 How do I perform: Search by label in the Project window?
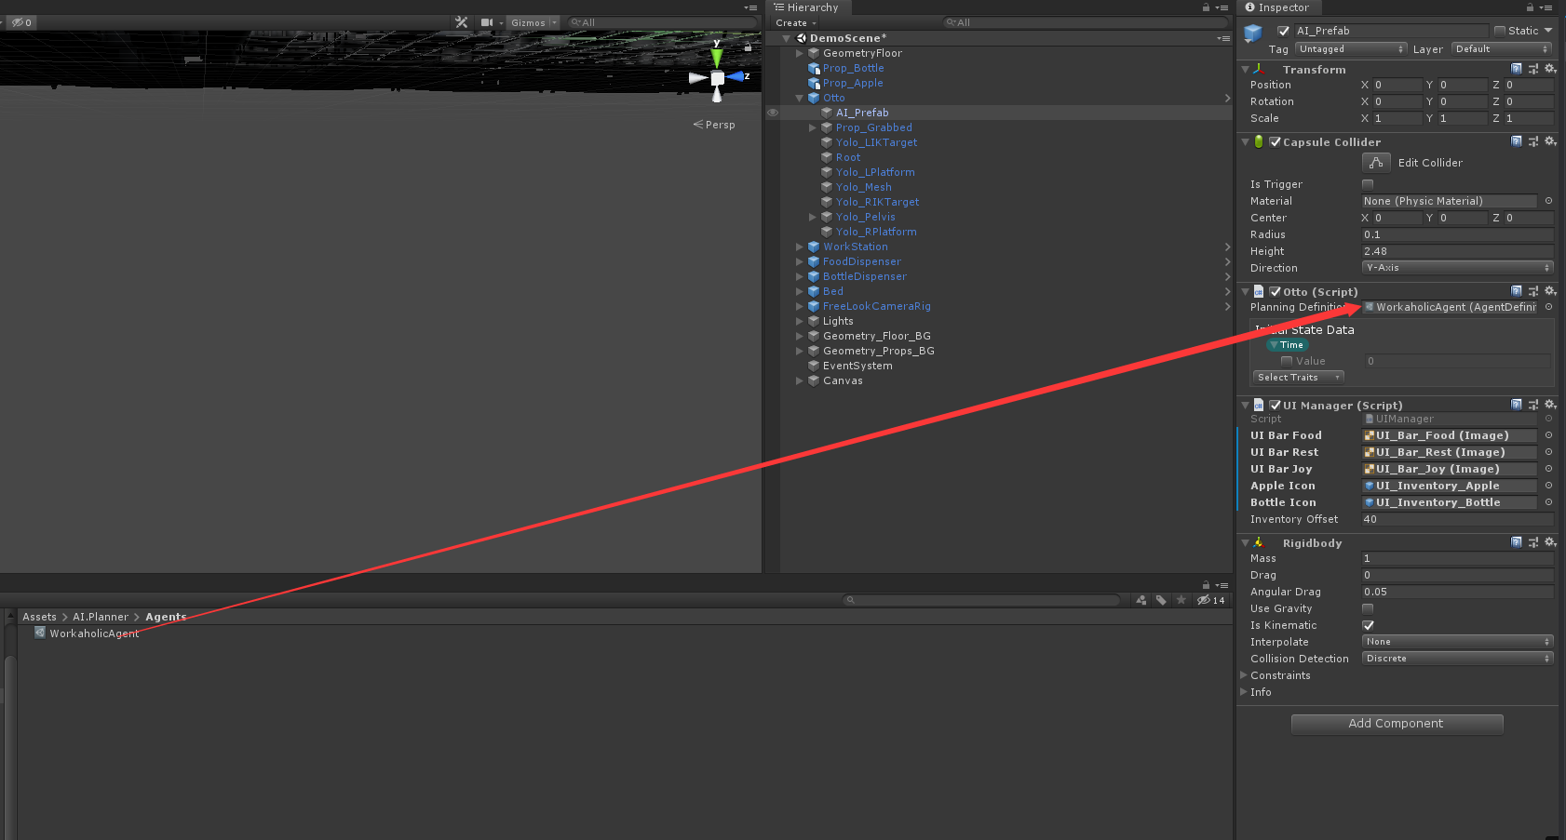pos(1161,600)
